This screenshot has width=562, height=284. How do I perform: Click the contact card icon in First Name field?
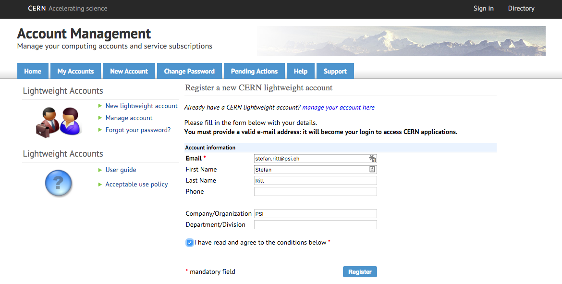(372, 169)
